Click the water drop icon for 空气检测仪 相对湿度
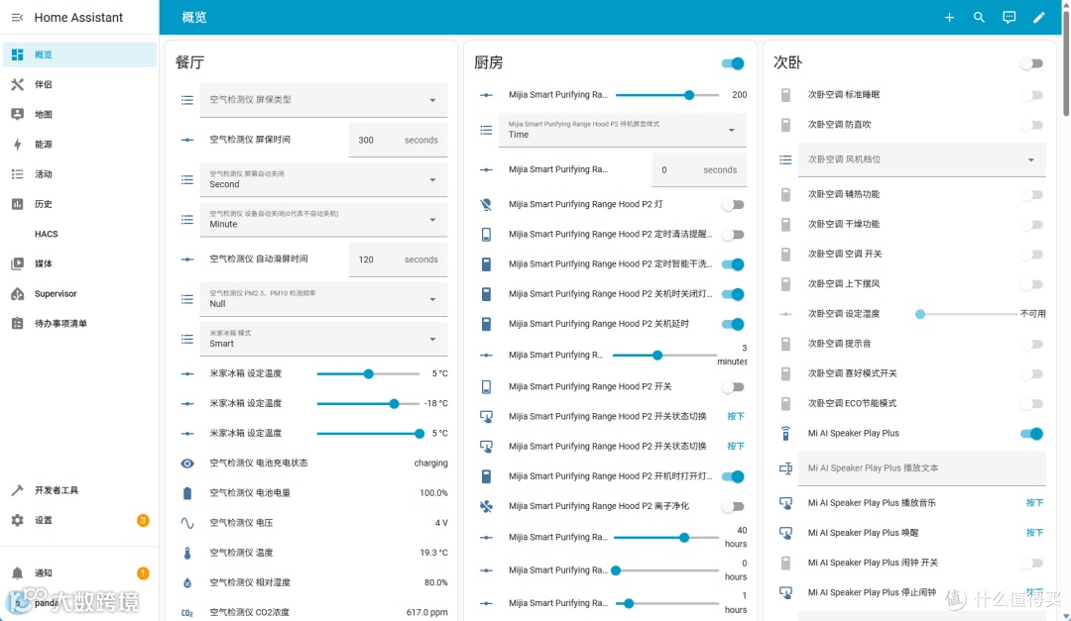Screen dimensions: 1071x621 click(187, 582)
